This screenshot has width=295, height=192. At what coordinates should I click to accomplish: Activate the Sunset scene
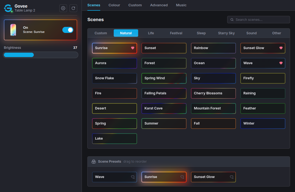click(164, 48)
